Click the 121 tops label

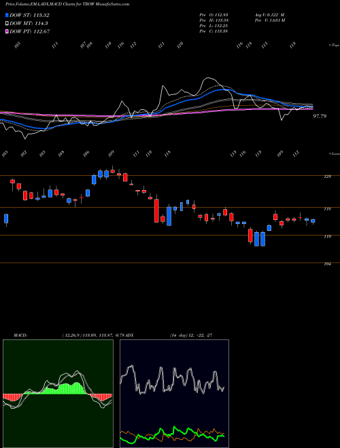[x=162, y=45]
